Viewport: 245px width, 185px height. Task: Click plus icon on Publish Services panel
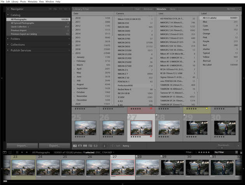(x=69, y=50)
